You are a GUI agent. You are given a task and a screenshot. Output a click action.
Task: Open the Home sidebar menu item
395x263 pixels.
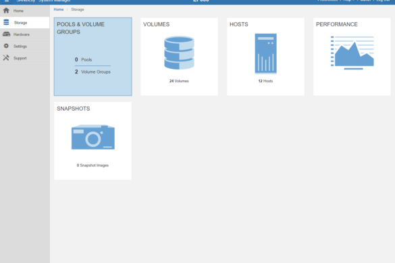coord(25,11)
